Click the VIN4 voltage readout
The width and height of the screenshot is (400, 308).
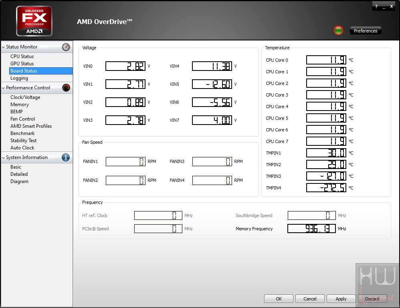click(212, 66)
